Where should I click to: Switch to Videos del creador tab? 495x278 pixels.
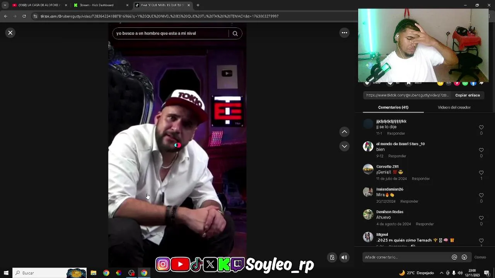(454, 107)
